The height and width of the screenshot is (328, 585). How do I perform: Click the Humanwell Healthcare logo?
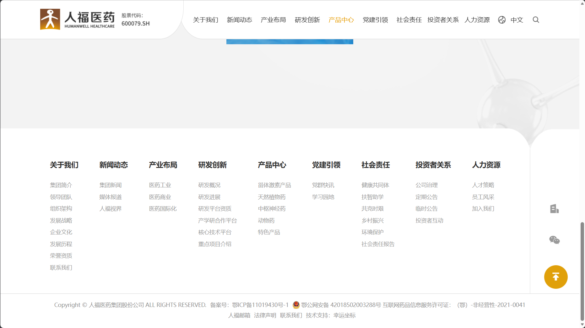(x=77, y=19)
